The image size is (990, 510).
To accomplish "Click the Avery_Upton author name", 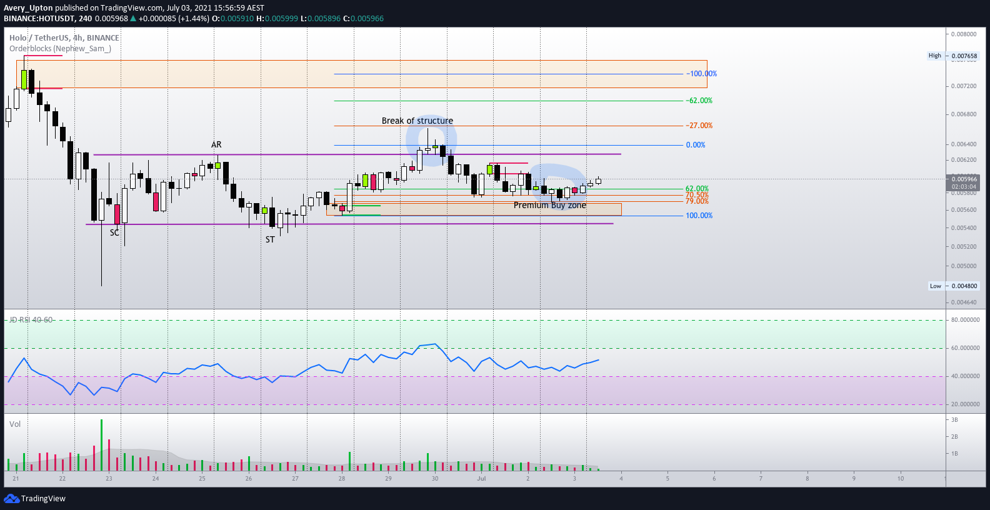I will [28, 7].
